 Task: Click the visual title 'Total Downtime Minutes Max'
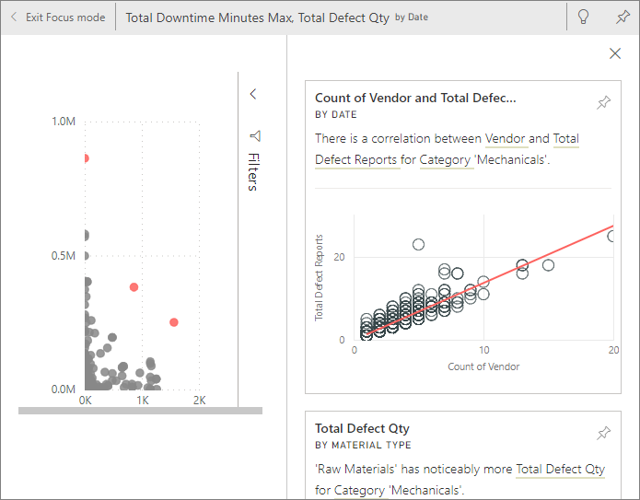click(x=209, y=17)
